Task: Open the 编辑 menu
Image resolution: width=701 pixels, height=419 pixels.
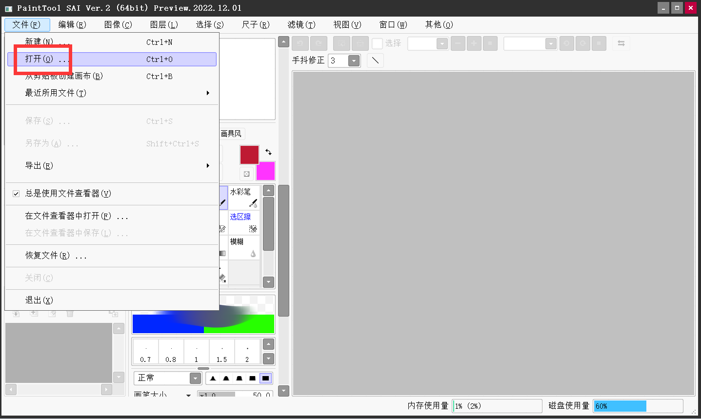Action: [72, 25]
